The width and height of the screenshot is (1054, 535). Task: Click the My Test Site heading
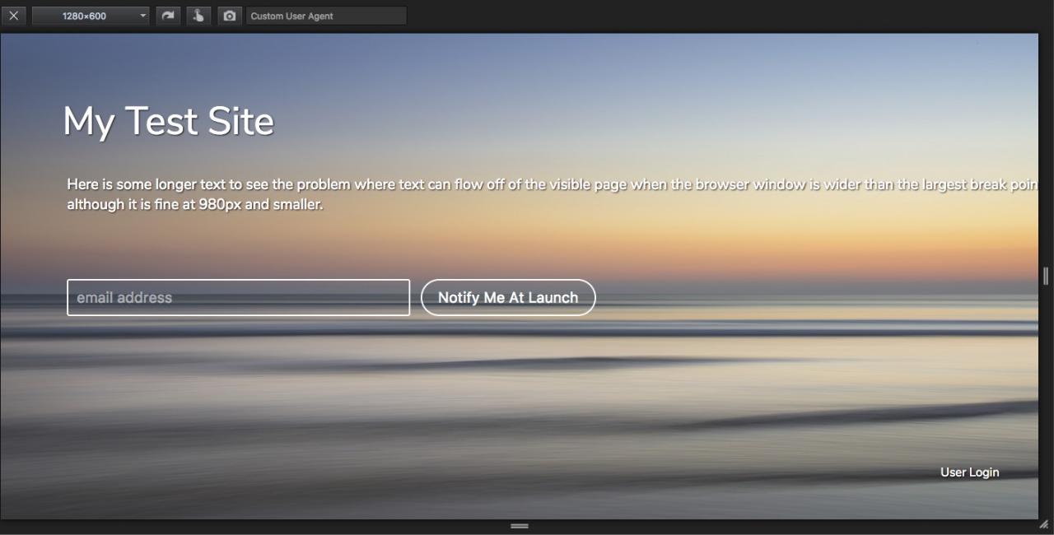(168, 122)
